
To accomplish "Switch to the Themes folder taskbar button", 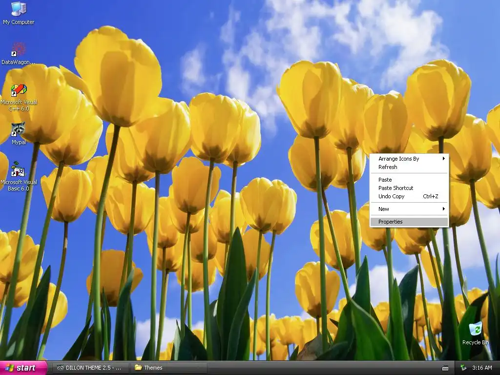I will pos(168,368).
